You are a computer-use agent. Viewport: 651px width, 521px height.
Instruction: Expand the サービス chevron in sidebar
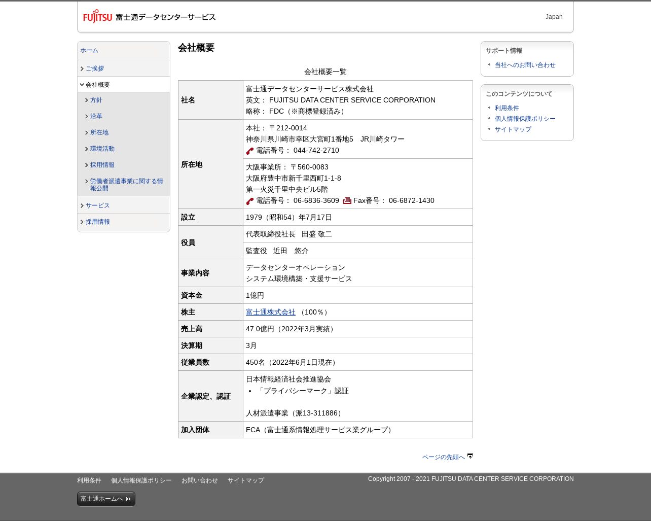(82, 205)
